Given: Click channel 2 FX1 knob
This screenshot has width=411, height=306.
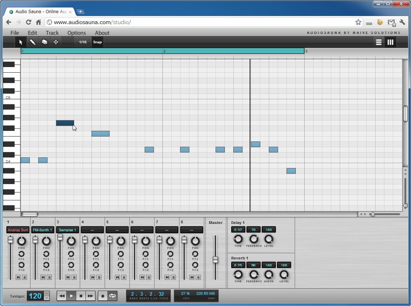Looking at the screenshot, I should click(x=46, y=254).
